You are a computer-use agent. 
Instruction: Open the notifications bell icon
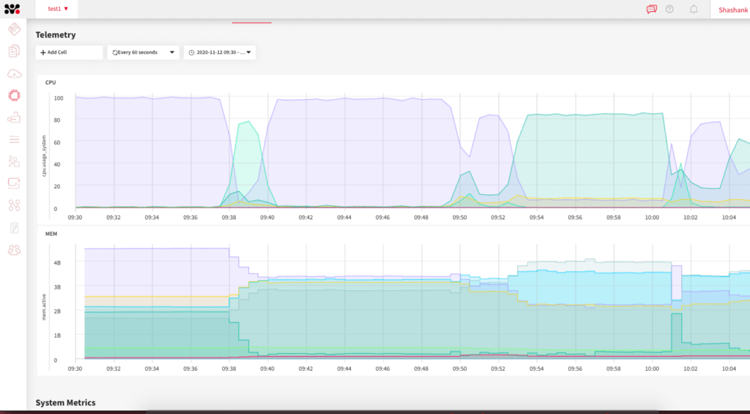coord(694,9)
